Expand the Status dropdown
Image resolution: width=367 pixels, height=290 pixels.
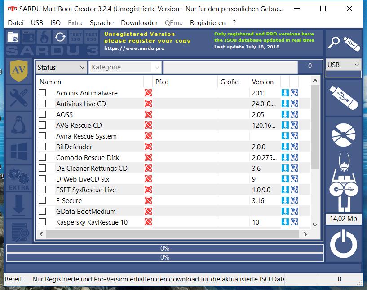[x=62, y=68]
